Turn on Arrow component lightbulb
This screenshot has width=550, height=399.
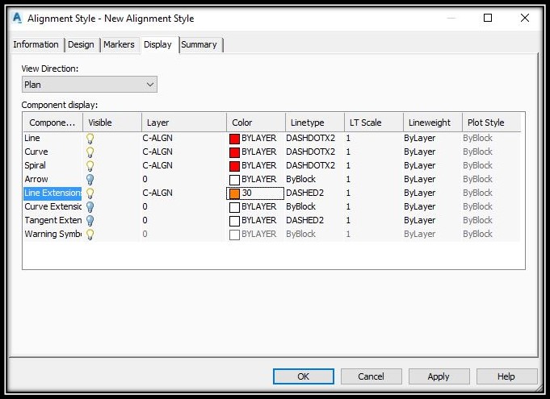90,180
